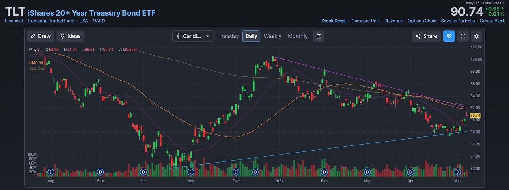509x190 pixels.
Task: Click the early December dividend D marker
Action: point(236,172)
